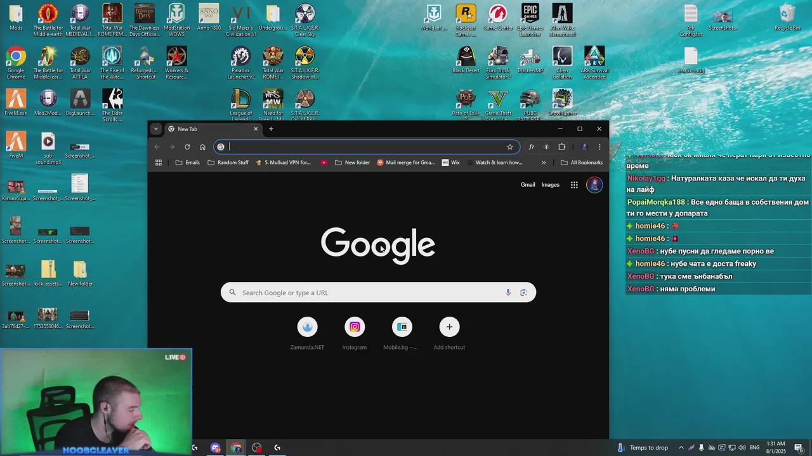Open the Mobile.bg shortcut tile

pyautogui.click(x=402, y=334)
